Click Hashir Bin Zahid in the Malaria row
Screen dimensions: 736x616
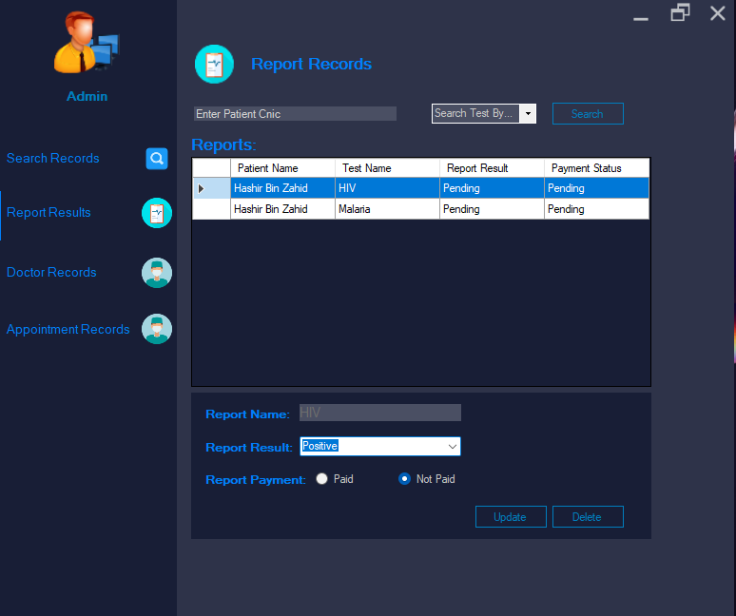[282, 209]
